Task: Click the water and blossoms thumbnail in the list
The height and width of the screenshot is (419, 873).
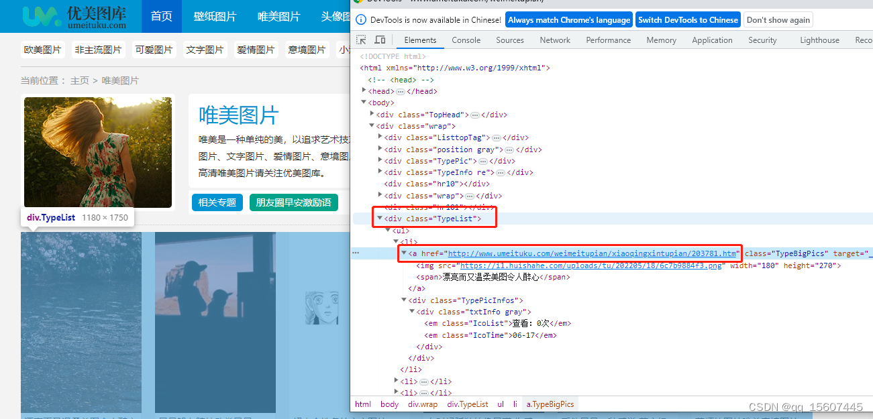Action: coord(81,322)
